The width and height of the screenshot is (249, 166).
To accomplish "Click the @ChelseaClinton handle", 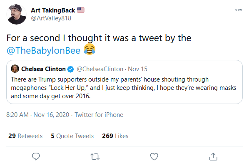I will coord(100,69).
